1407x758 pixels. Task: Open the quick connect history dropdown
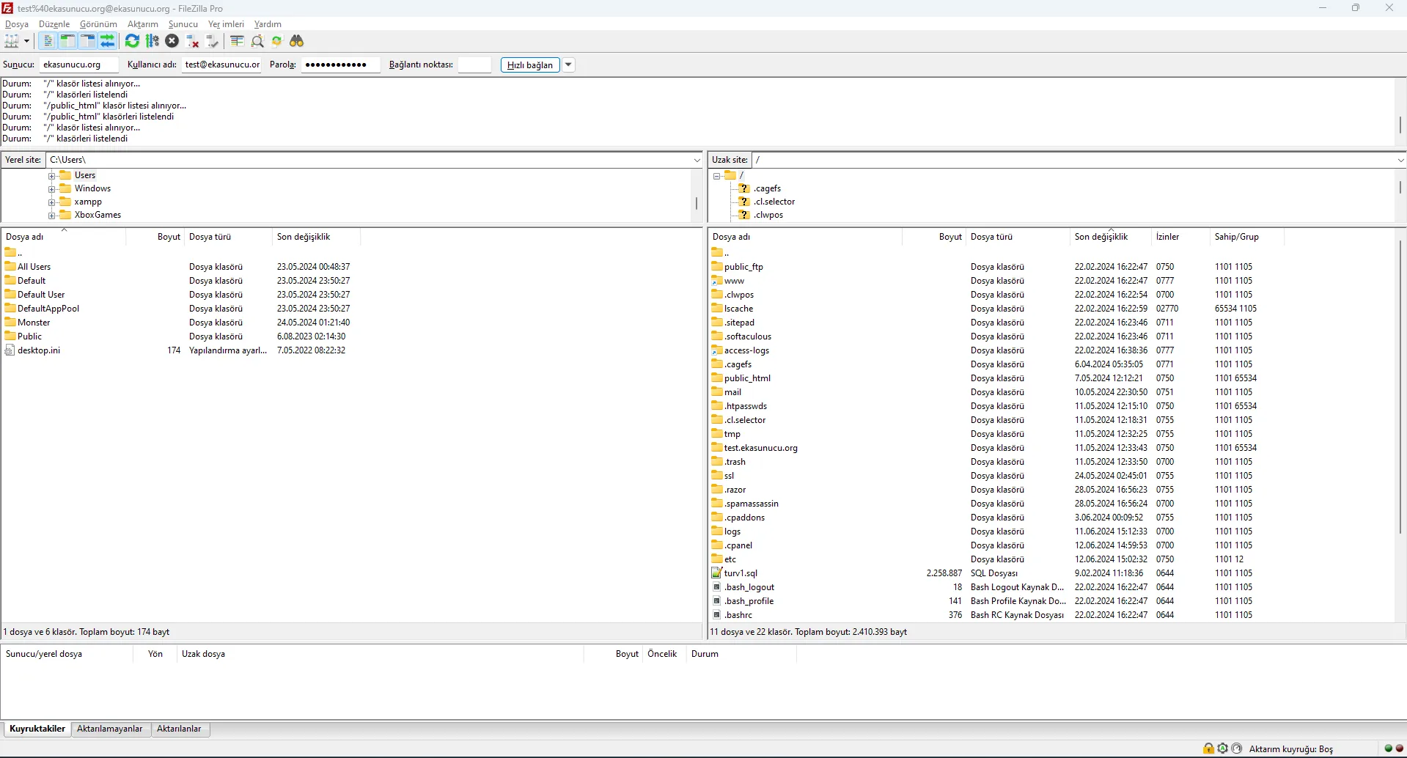[x=568, y=65]
